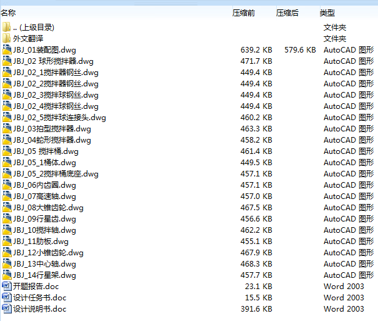The image size is (378, 321).
Task: Select file name JBJ_10搅拌轴.dwg
Action: [44, 230]
